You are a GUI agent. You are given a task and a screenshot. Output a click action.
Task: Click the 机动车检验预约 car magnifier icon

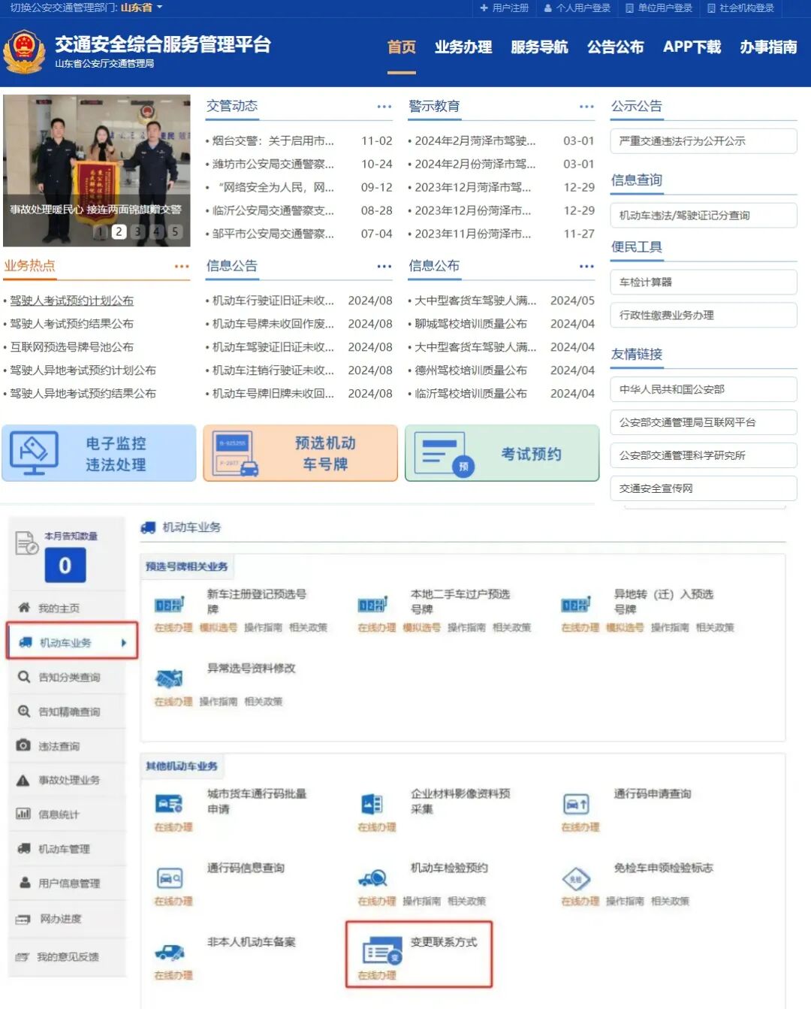(373, 878)
